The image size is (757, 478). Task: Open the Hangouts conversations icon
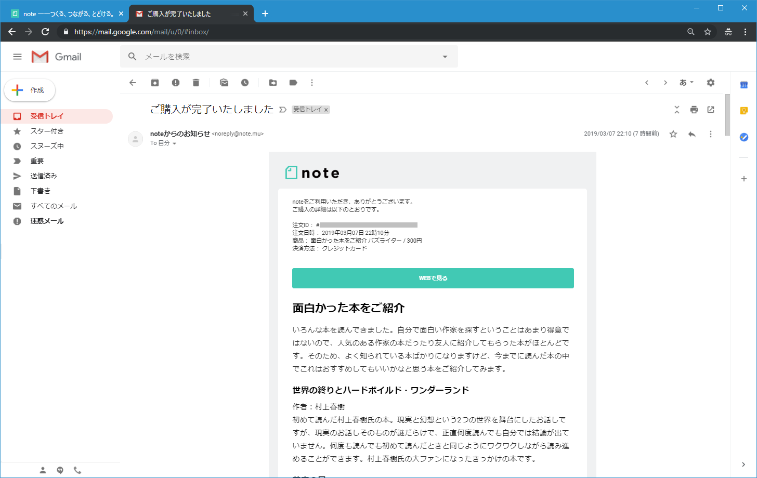click(60, 470)
